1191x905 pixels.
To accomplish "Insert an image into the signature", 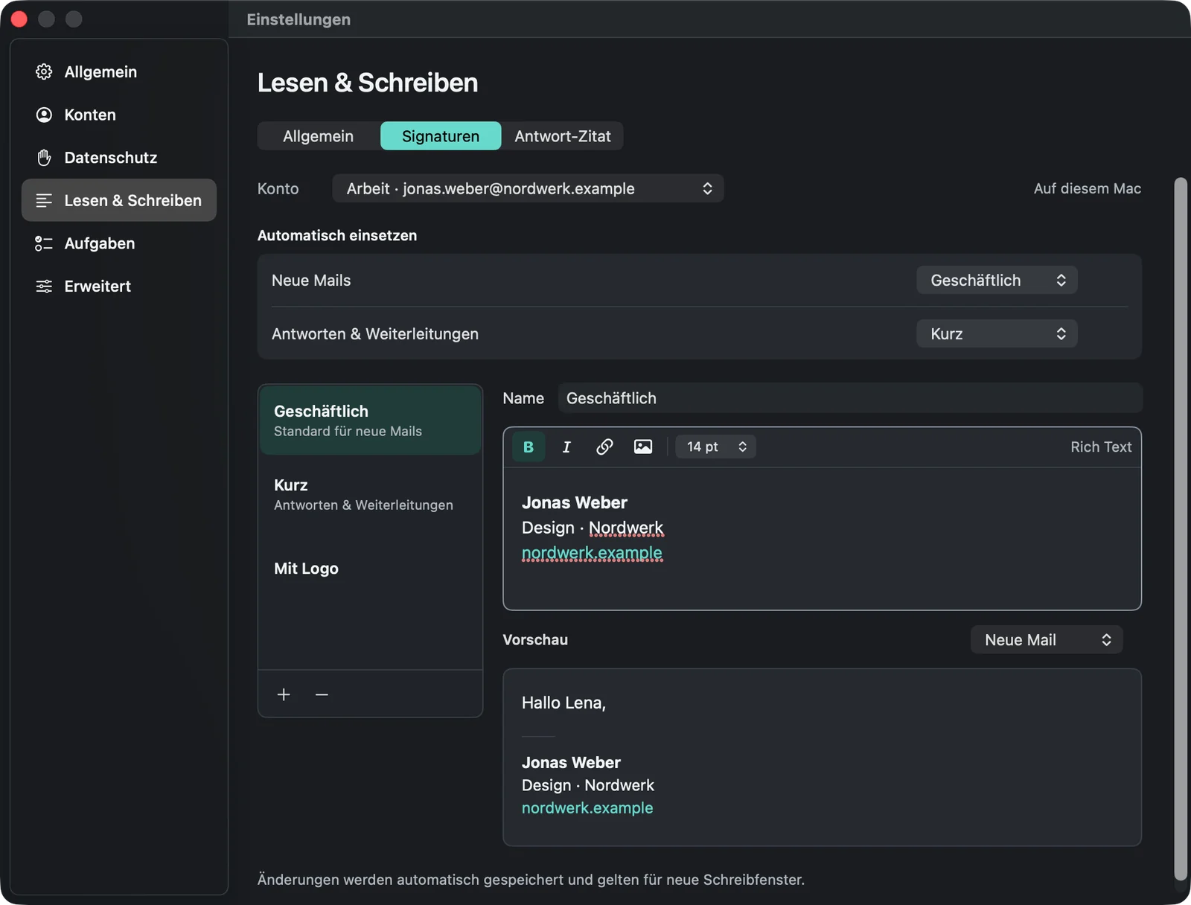I will (x=643, y=447).
